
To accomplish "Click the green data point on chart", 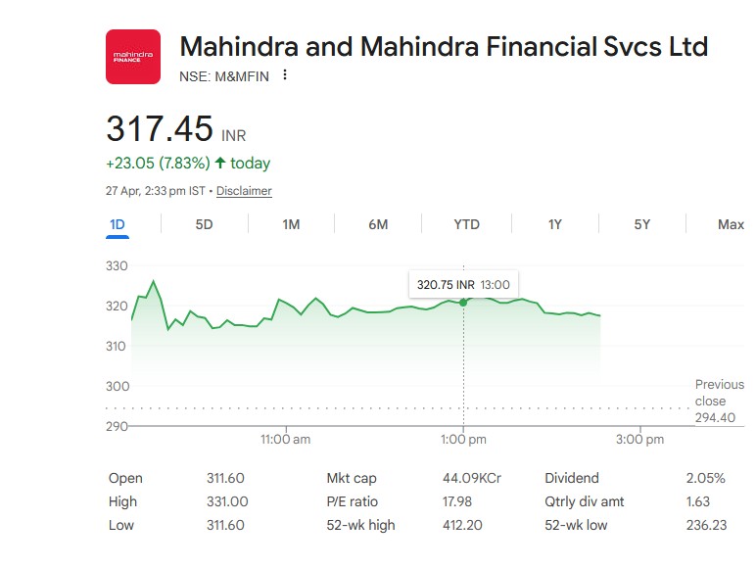I will coord(463,302).
